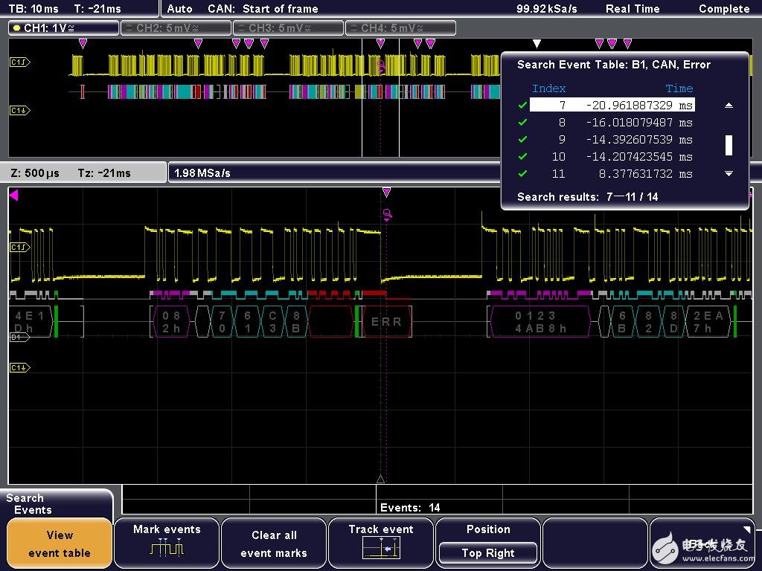The height and width of the screenshot is (571, 762).
Task: Select the CH1 1V channel tab
Action: click(63, 28)
